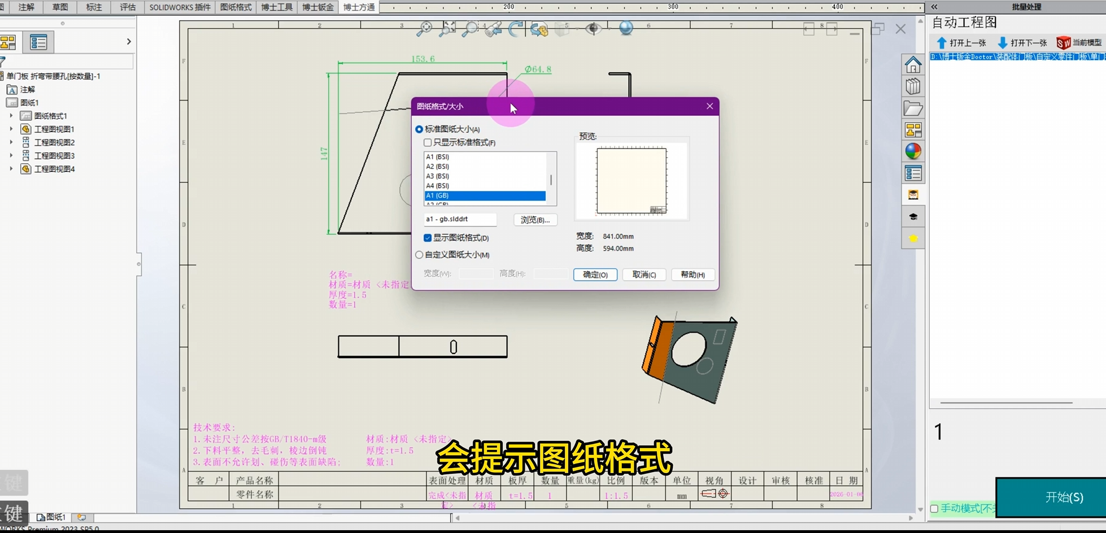Click the Previous View icon in view toolbar
1106x533 pixels.
(x=493, y=29)
